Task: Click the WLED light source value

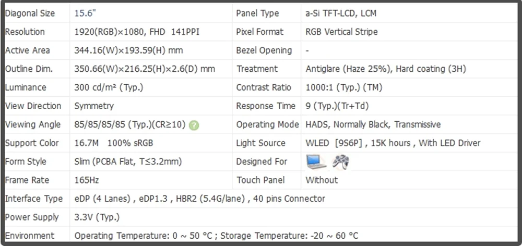Action: pos(393,143)
